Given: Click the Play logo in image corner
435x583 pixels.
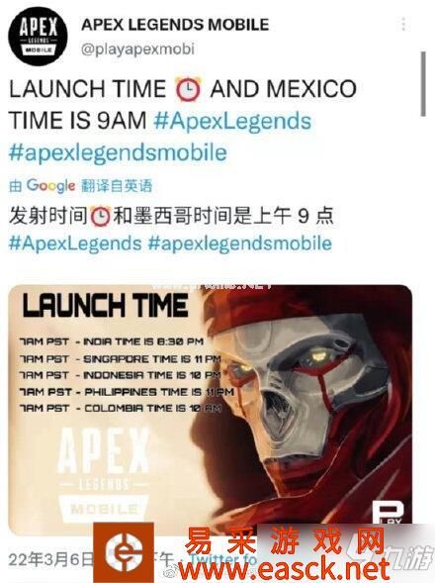Looking at the screenshot, I should pos(388,512).
